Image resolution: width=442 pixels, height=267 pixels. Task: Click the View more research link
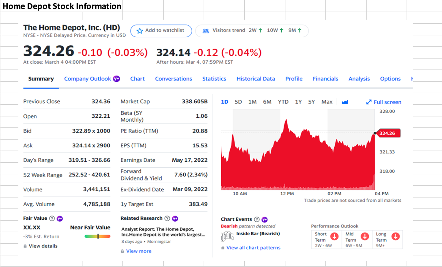[139, 251]
